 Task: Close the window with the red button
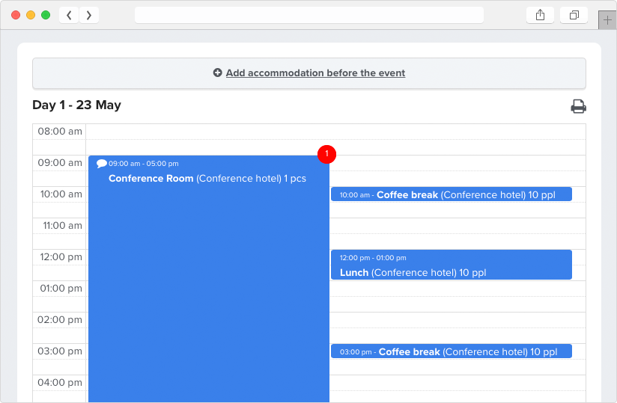pyautogui.click(x=16, y=15)
